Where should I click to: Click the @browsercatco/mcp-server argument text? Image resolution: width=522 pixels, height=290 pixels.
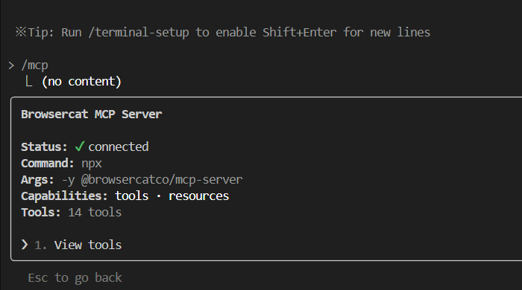[162, 179]
